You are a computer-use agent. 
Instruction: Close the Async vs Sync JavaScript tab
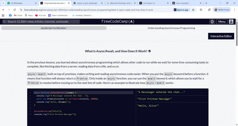tap(102, 3)
